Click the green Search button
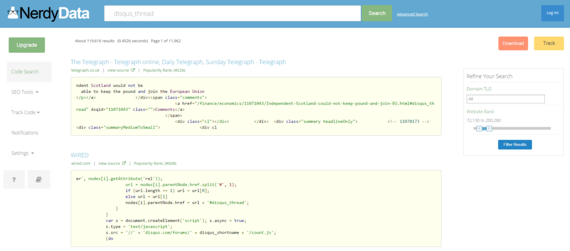This screenshot has width=570, height=251. click(377, 13)
